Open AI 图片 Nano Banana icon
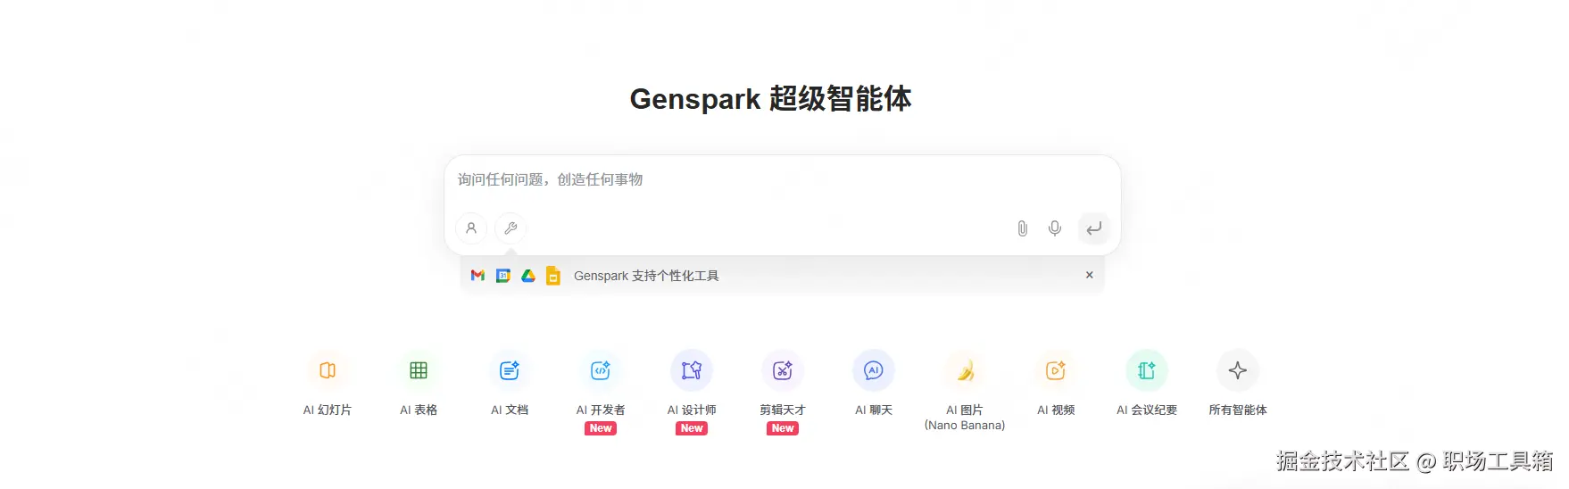 pyautogui.click(x=965, y=370)
